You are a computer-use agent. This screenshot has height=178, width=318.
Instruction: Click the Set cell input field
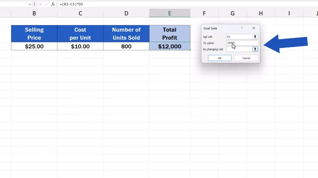pos(239,36)
